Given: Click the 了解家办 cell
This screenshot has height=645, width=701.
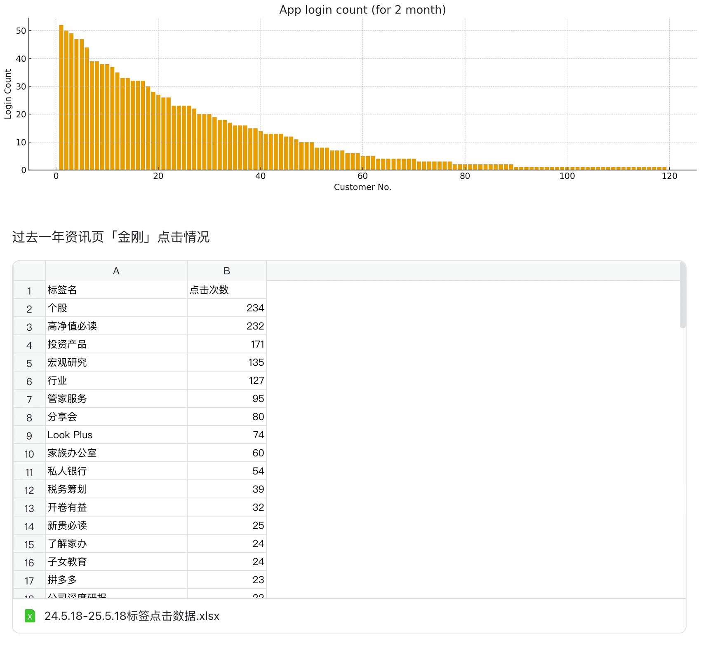Looking at the screenshot, I should click(x=116, y=544).
